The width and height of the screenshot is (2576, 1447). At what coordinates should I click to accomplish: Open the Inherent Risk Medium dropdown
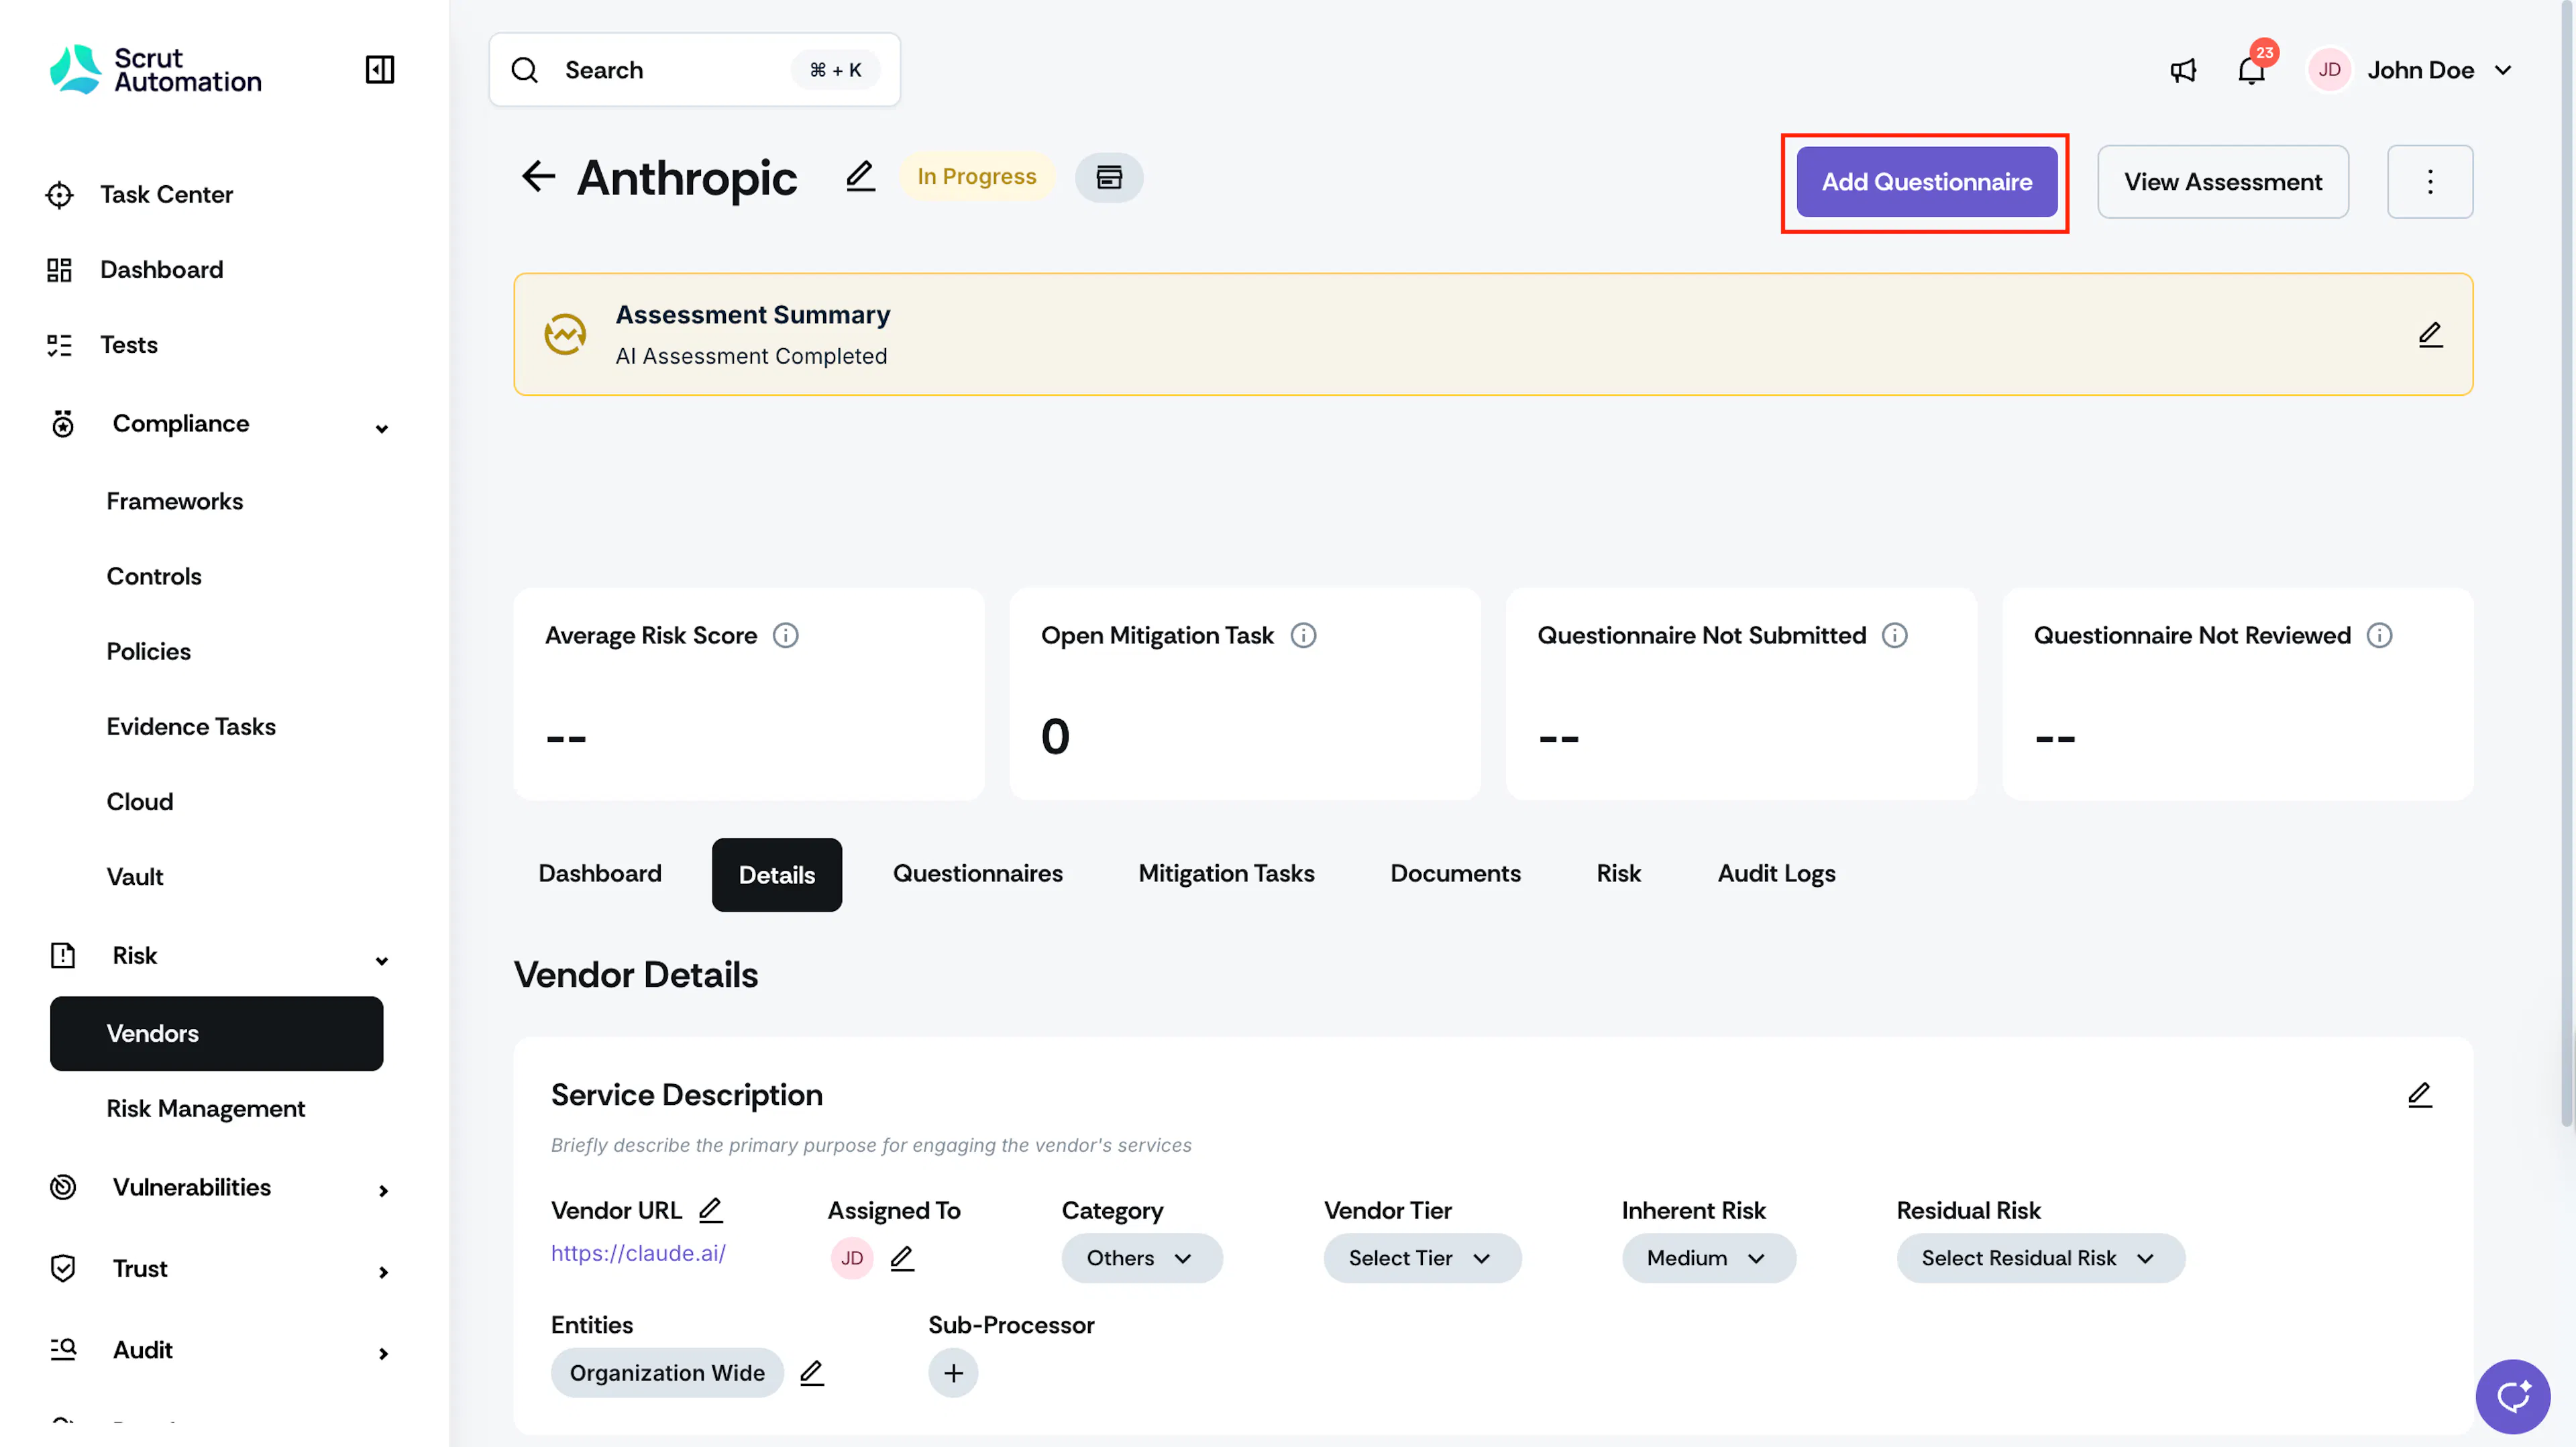[1708, 1258]
